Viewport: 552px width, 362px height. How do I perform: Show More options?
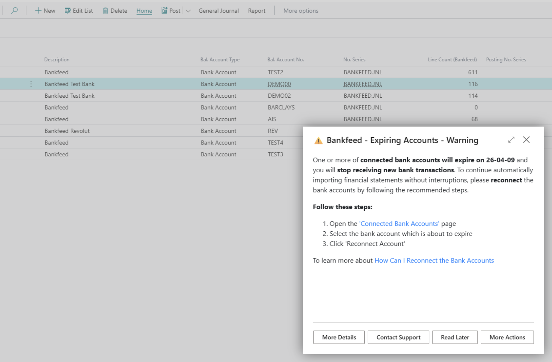click(301, 11)
